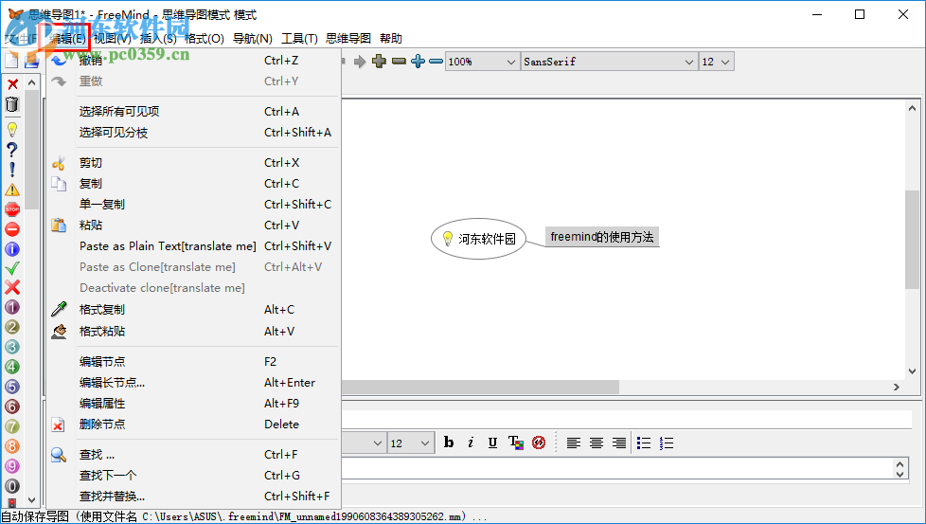This screenshot has height=524, width=926.
Task: Add the blue info icon
Action: pyautogui.click(x=12, y=248)
